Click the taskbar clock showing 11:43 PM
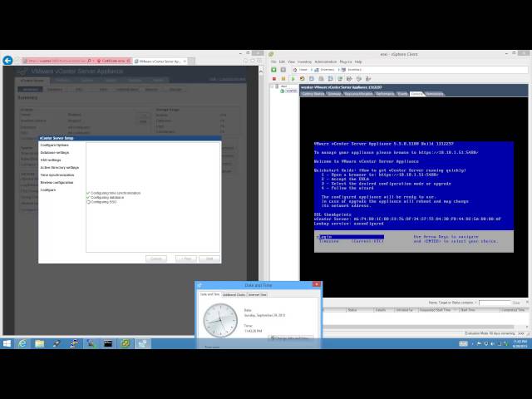 coord(520,343)
